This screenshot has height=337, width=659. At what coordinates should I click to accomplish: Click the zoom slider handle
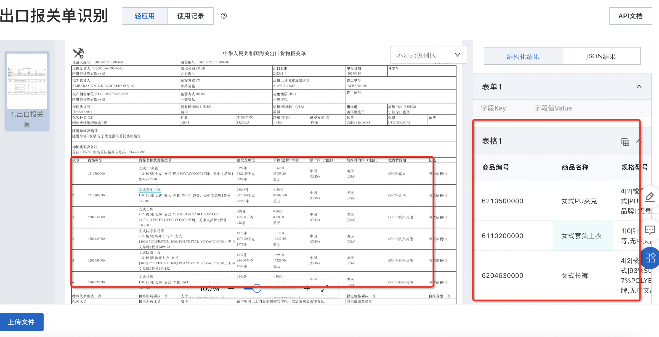pyautogui.click(x=257, y=288)
